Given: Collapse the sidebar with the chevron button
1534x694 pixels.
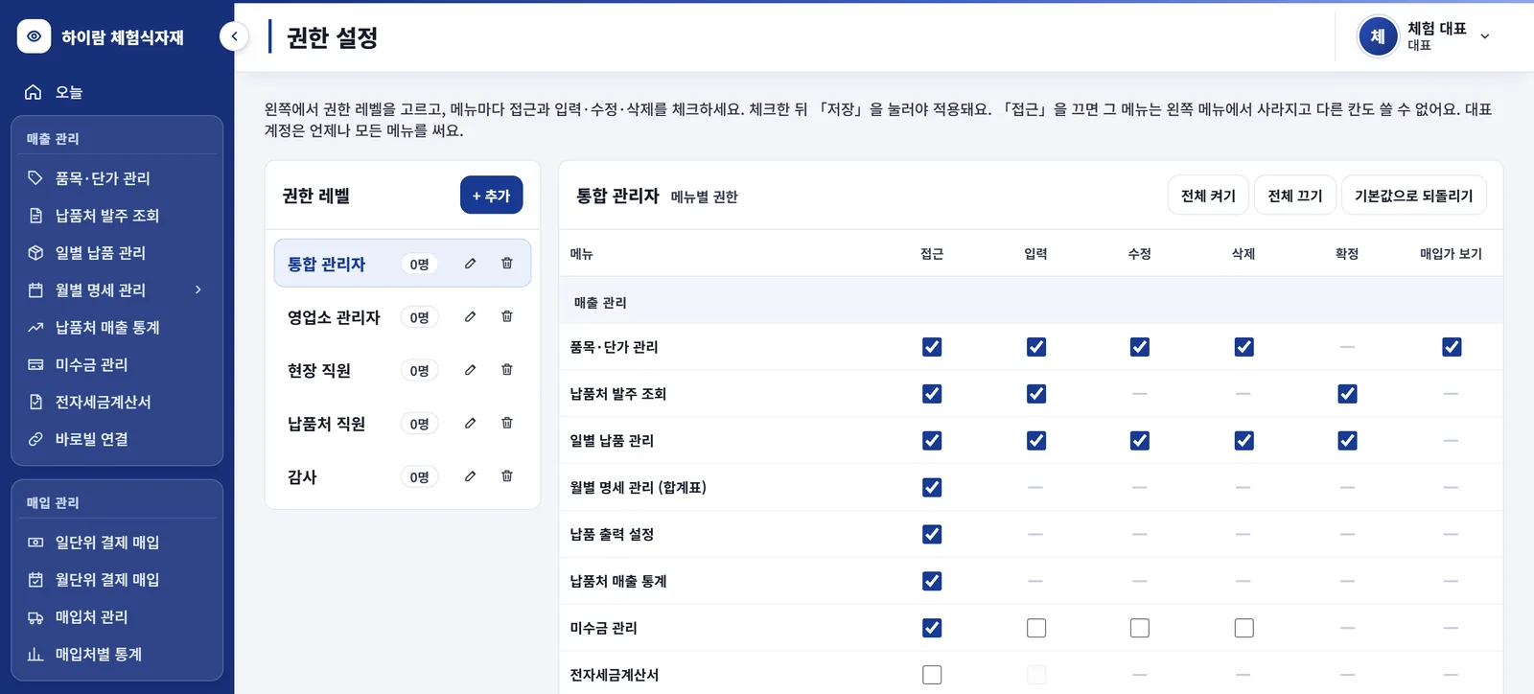Looking at the screenshot, I should coord(234,36).
